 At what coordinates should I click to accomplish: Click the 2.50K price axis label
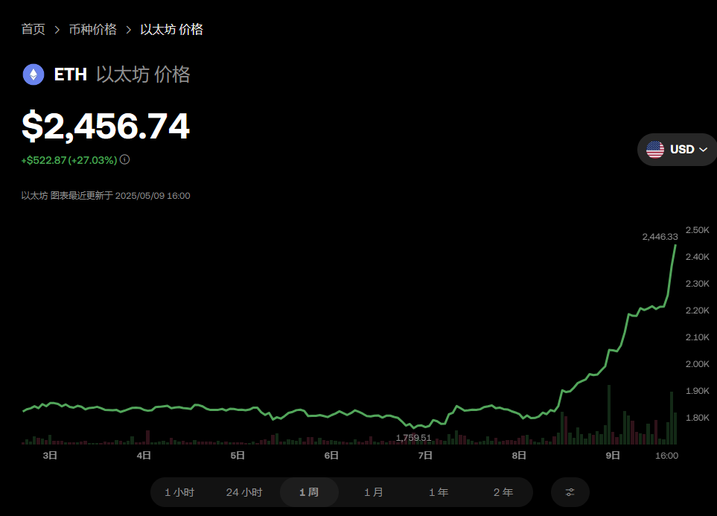coord(698,229)
